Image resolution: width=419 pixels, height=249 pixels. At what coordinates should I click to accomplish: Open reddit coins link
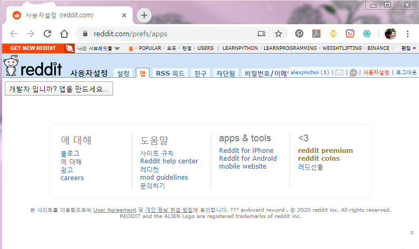pyautogui.click(x=319, y=159)
